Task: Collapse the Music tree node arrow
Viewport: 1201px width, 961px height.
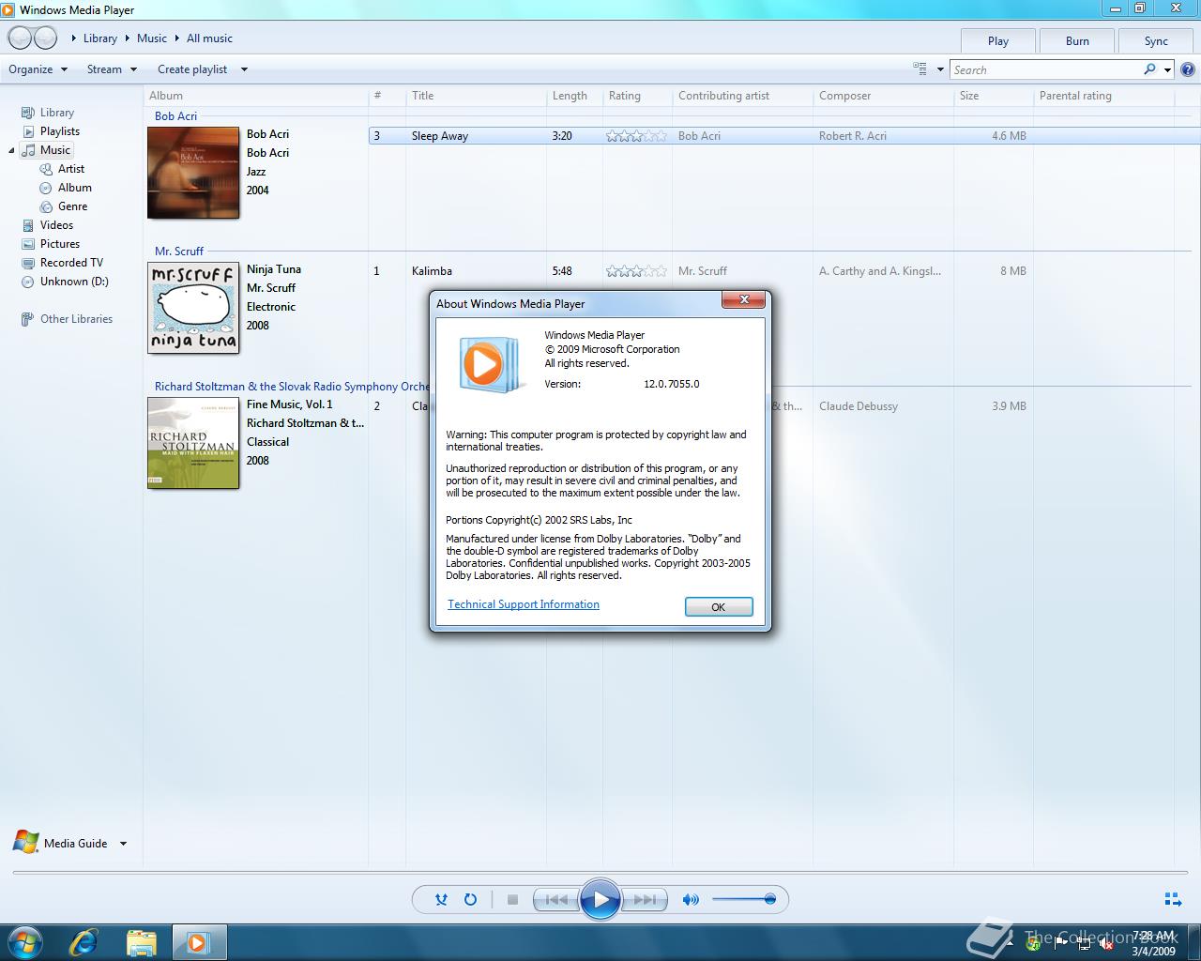Action: [11, 151]
